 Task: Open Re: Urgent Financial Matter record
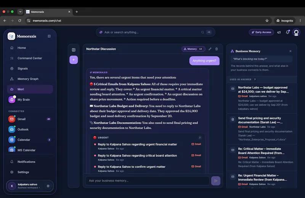(x=262, y=180)
